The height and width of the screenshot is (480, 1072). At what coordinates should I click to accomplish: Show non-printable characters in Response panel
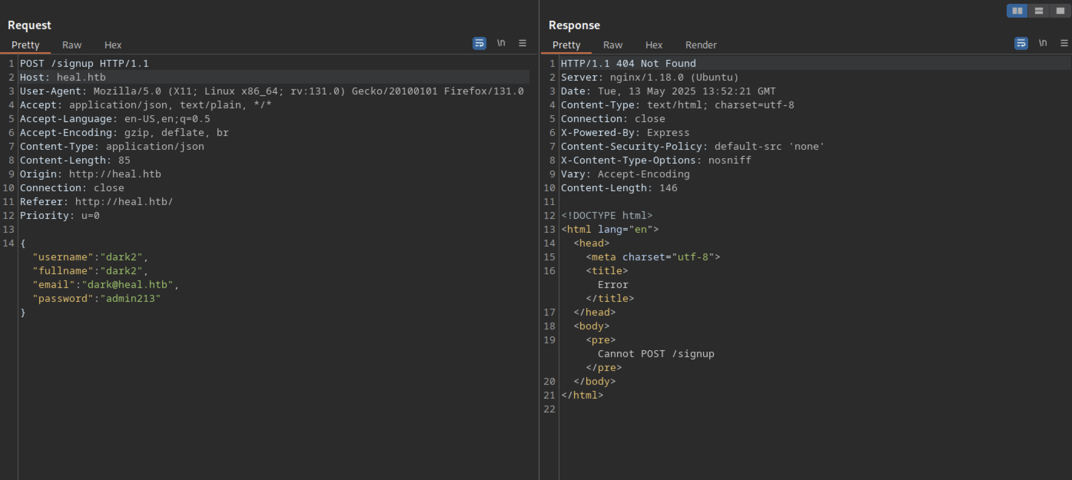click(1042, 43)
